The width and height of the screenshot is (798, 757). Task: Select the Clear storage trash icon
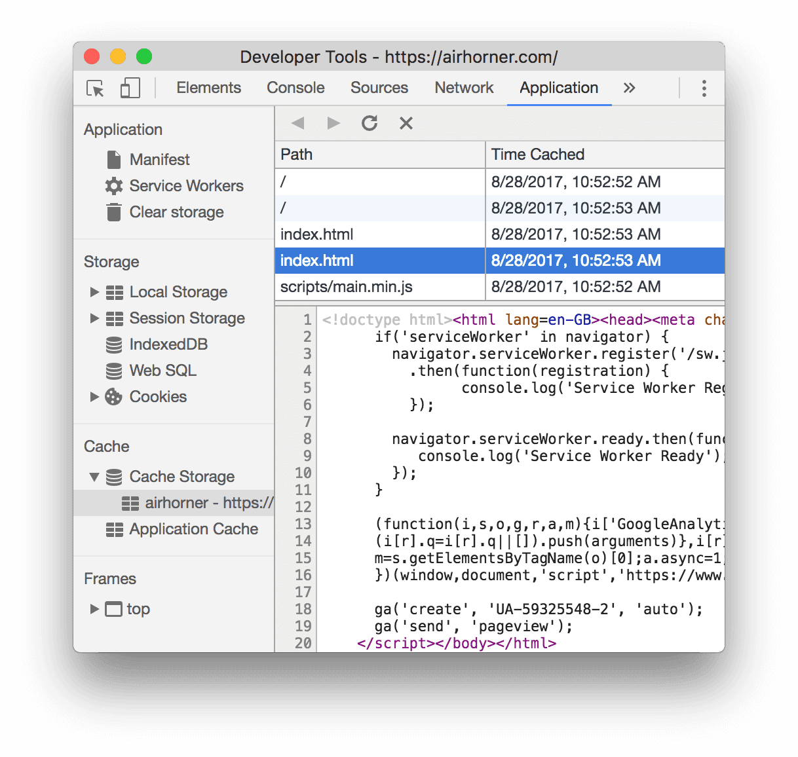pos(113,212)
